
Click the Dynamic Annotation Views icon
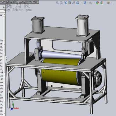pos(74,3)
